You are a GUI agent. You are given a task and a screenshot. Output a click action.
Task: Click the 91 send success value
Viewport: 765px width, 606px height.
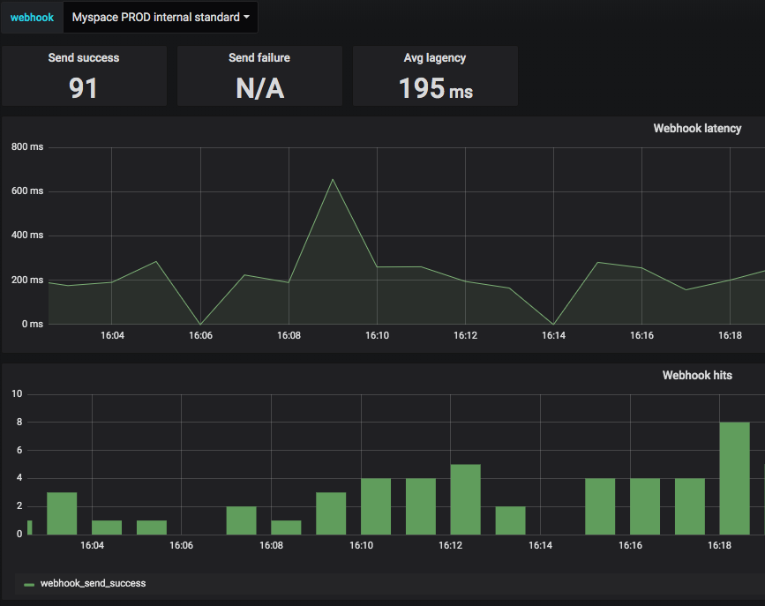(x=84, y=88)
